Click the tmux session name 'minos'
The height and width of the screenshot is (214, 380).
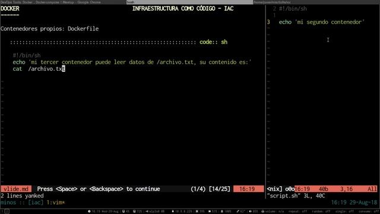(8, 202)
